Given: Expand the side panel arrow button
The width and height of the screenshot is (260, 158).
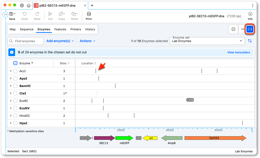Looking at the screenshot, I should (x=5, y=14).
